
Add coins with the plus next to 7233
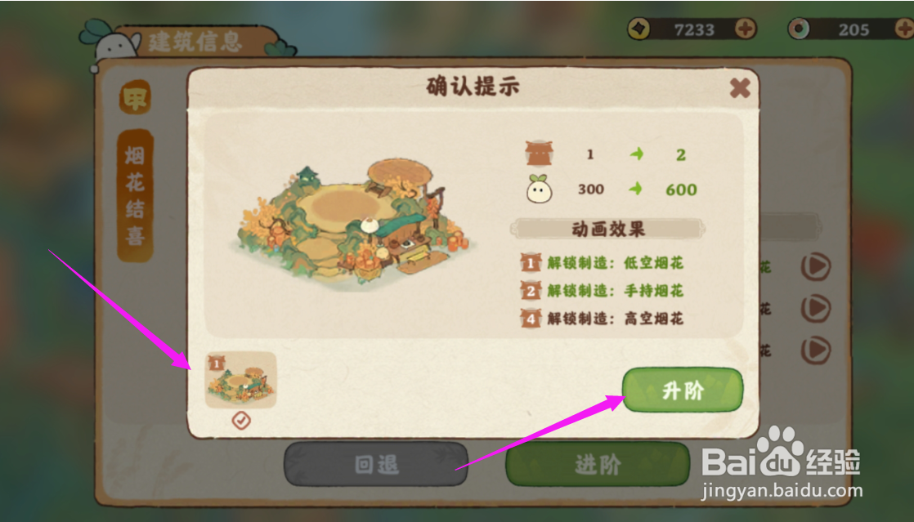745,29
